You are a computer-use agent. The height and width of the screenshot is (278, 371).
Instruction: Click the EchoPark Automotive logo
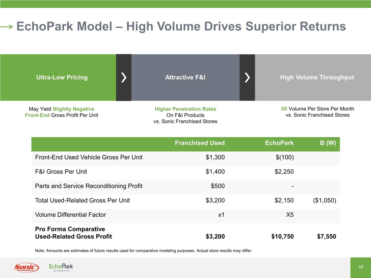coord(61,267)
